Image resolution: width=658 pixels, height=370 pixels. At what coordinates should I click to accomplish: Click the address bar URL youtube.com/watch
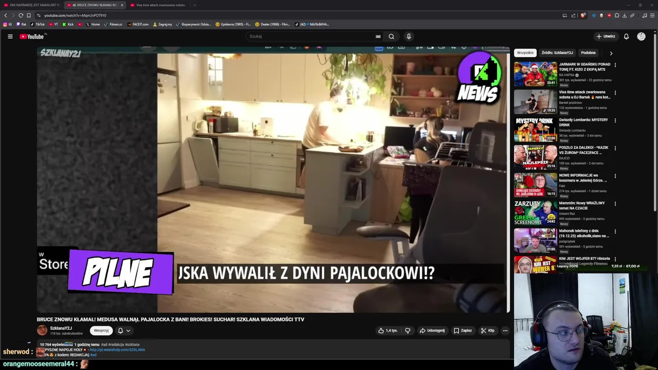click(x=75, y=15)
